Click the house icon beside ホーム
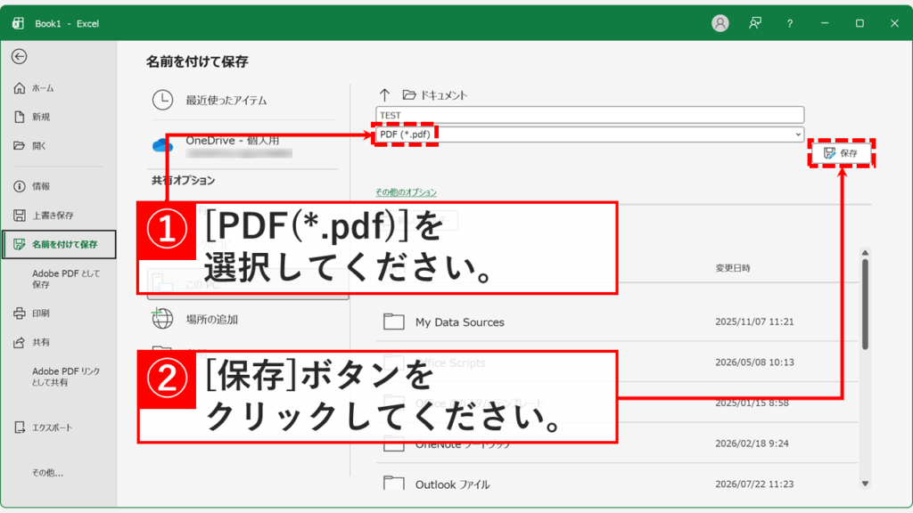 point(20,88)
